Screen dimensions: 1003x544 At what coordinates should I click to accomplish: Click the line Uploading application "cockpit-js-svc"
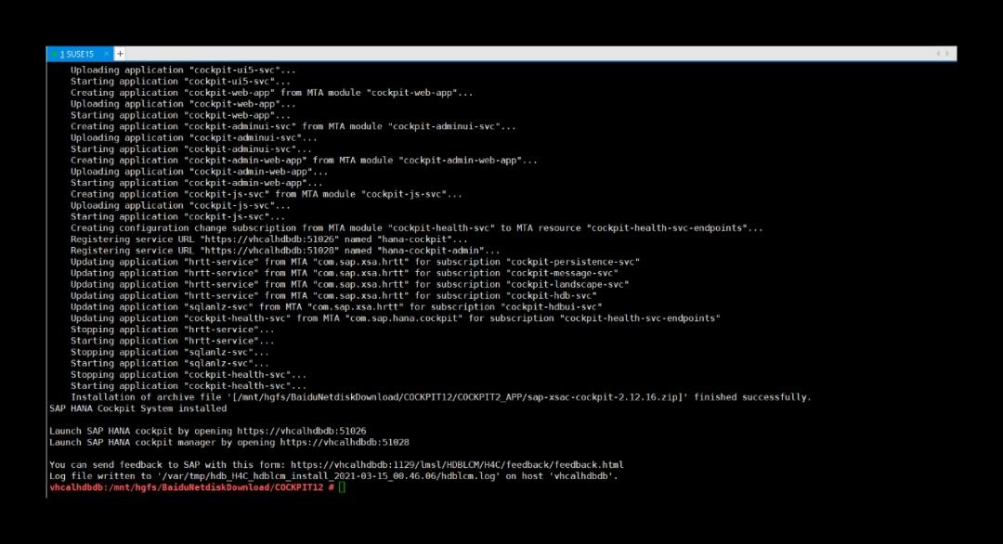point(180,206)
